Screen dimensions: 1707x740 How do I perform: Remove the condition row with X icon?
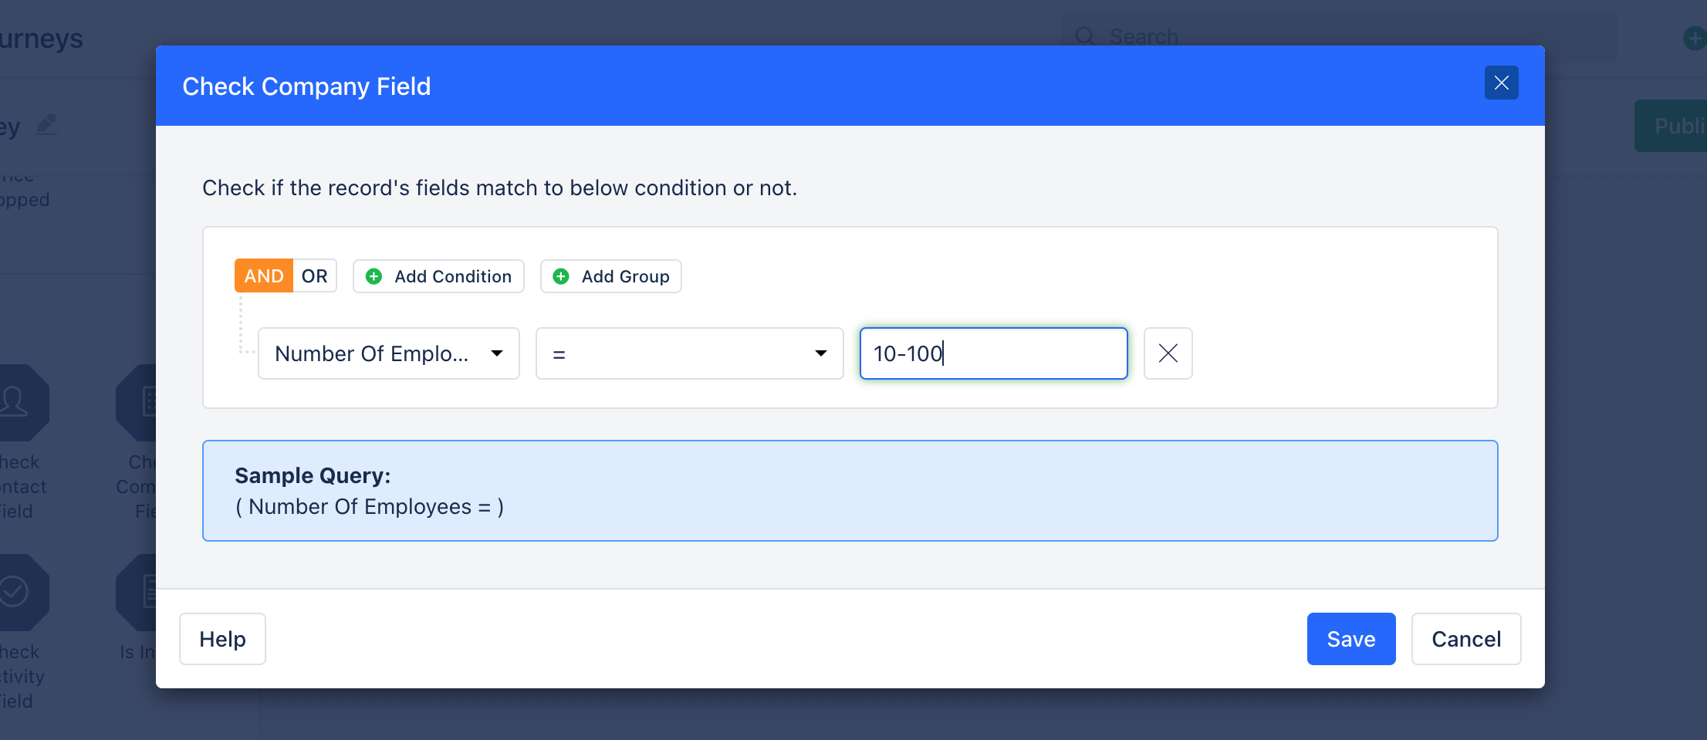click(1168, 353)
